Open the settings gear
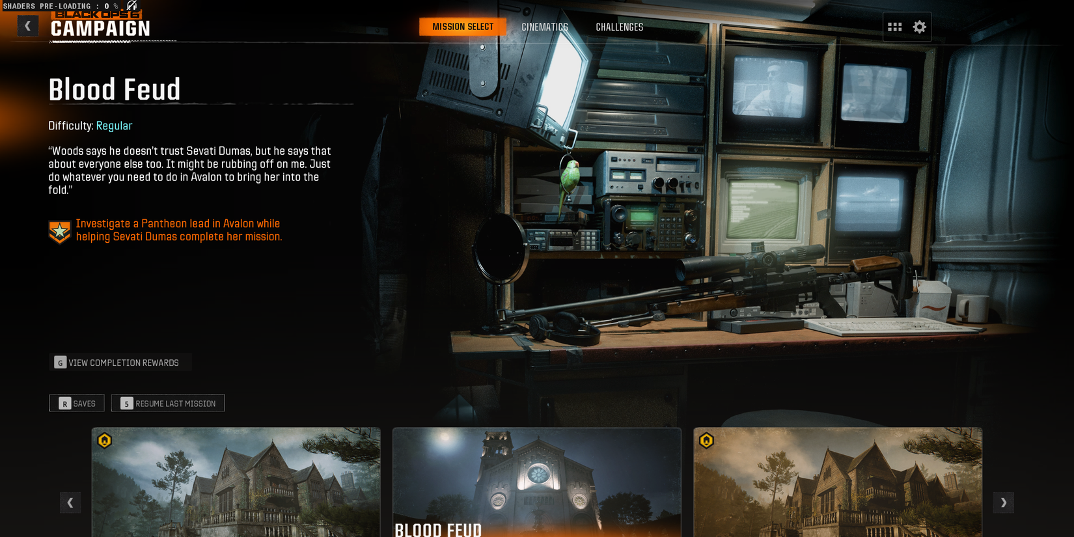Image resolution: width=1074 pixels, height=537 pixels. (x=919, y=27)
